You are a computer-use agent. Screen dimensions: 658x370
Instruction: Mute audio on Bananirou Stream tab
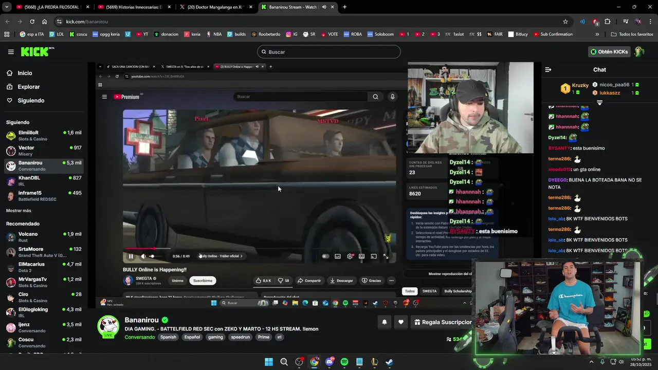pyautogui.click(x=324, y=7)
